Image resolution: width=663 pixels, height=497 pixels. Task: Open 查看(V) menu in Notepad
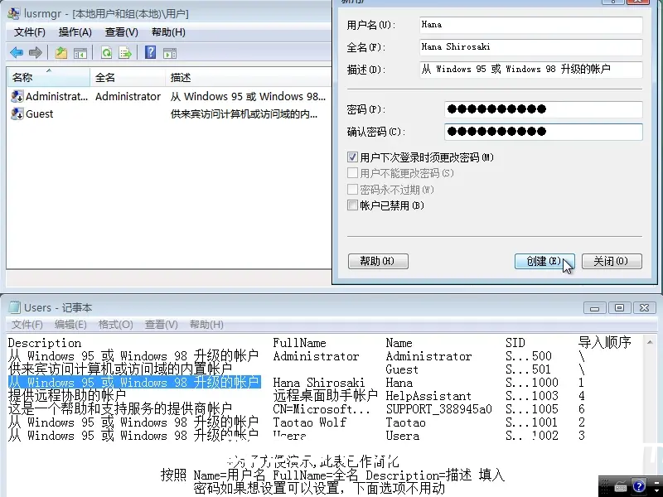[161, 325]
